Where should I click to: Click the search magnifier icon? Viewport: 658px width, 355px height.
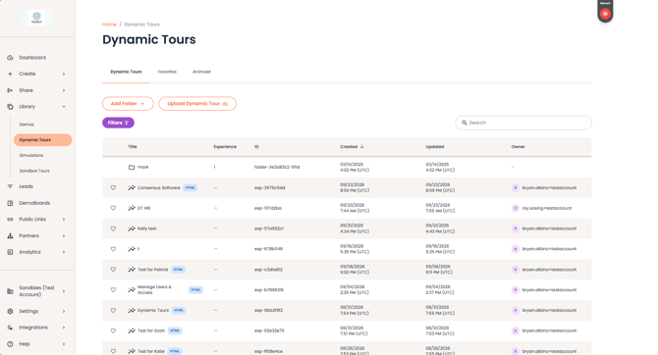point(465,123)
